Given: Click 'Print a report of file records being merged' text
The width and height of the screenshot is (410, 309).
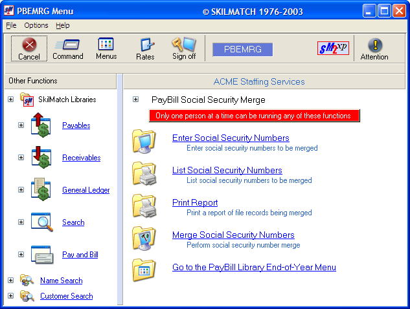Looking at the screenshot, I should click(x=249, y=213).
